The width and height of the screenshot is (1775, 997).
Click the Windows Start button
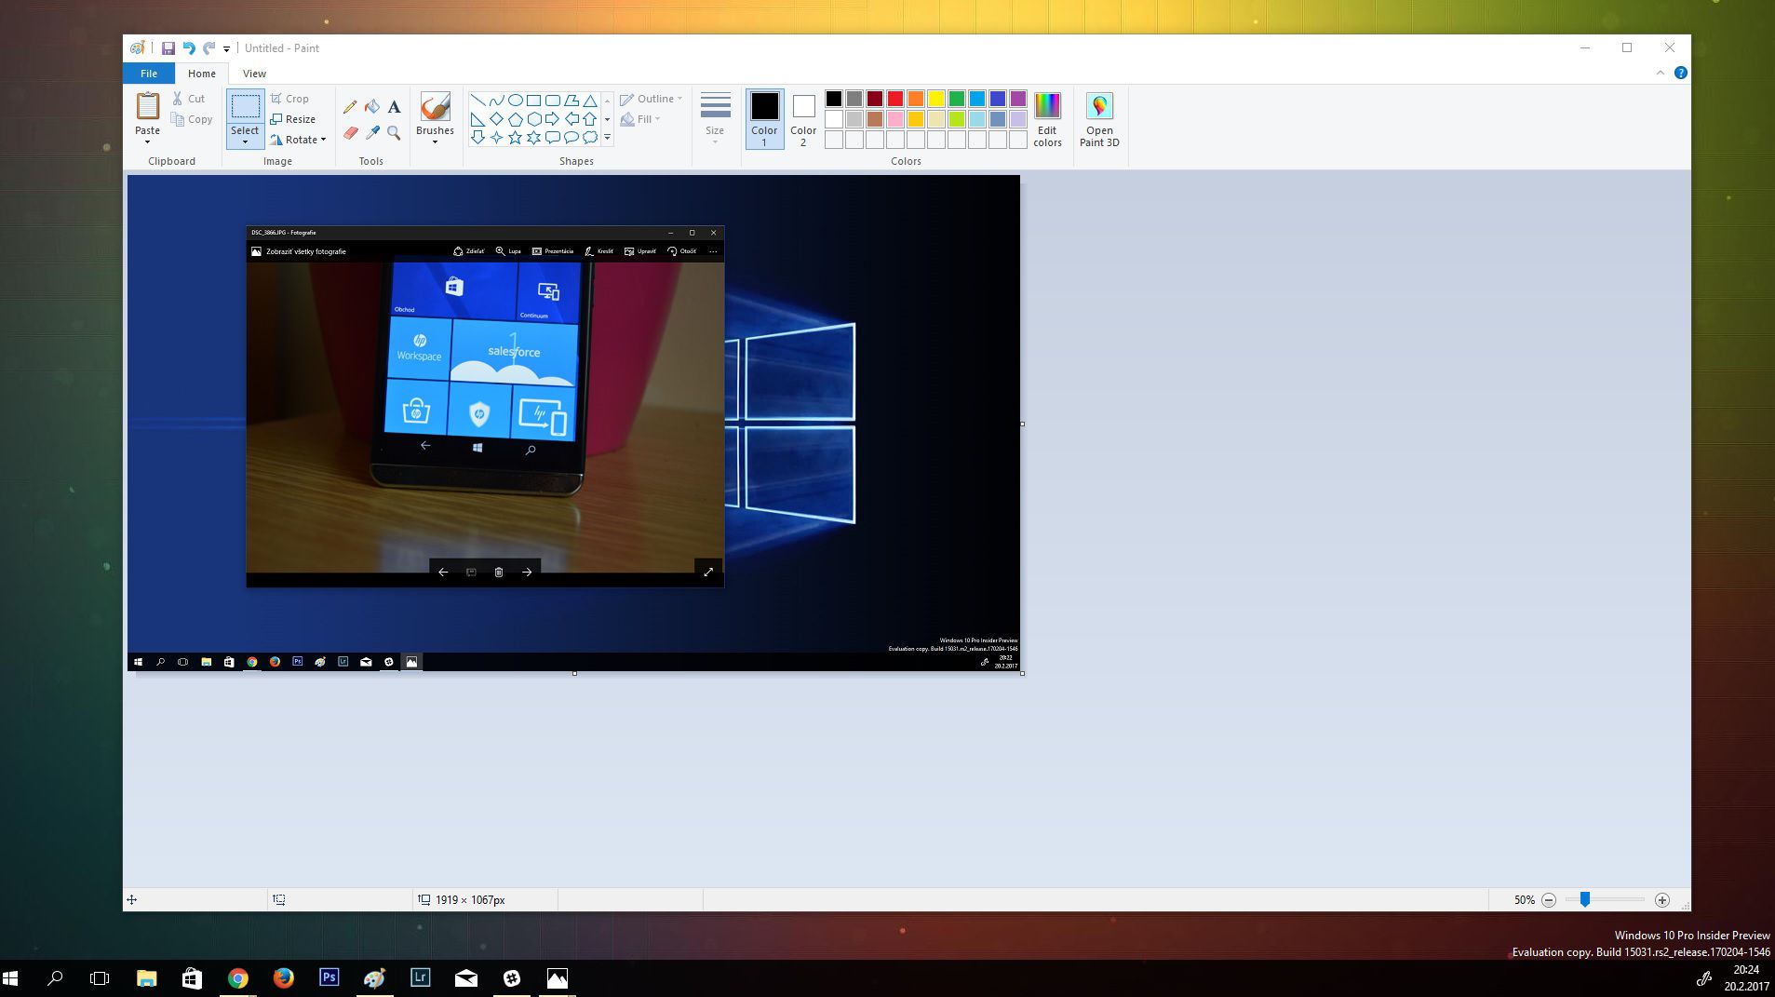(10, 977)
